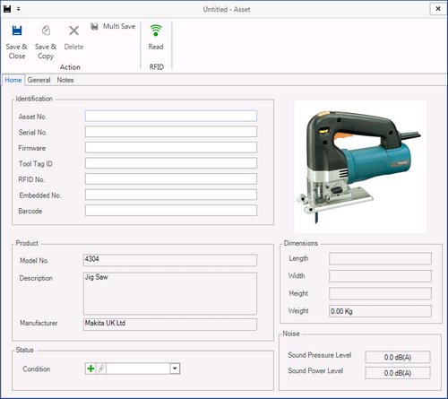The image size is (448, 399).
Task: Select the Home tab
Action: pos(13,80)
